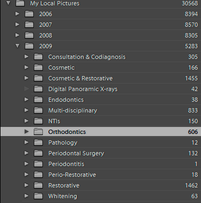
Task: Select Cosmetic & Restorative folder name
Action: [x=80, y=78]
